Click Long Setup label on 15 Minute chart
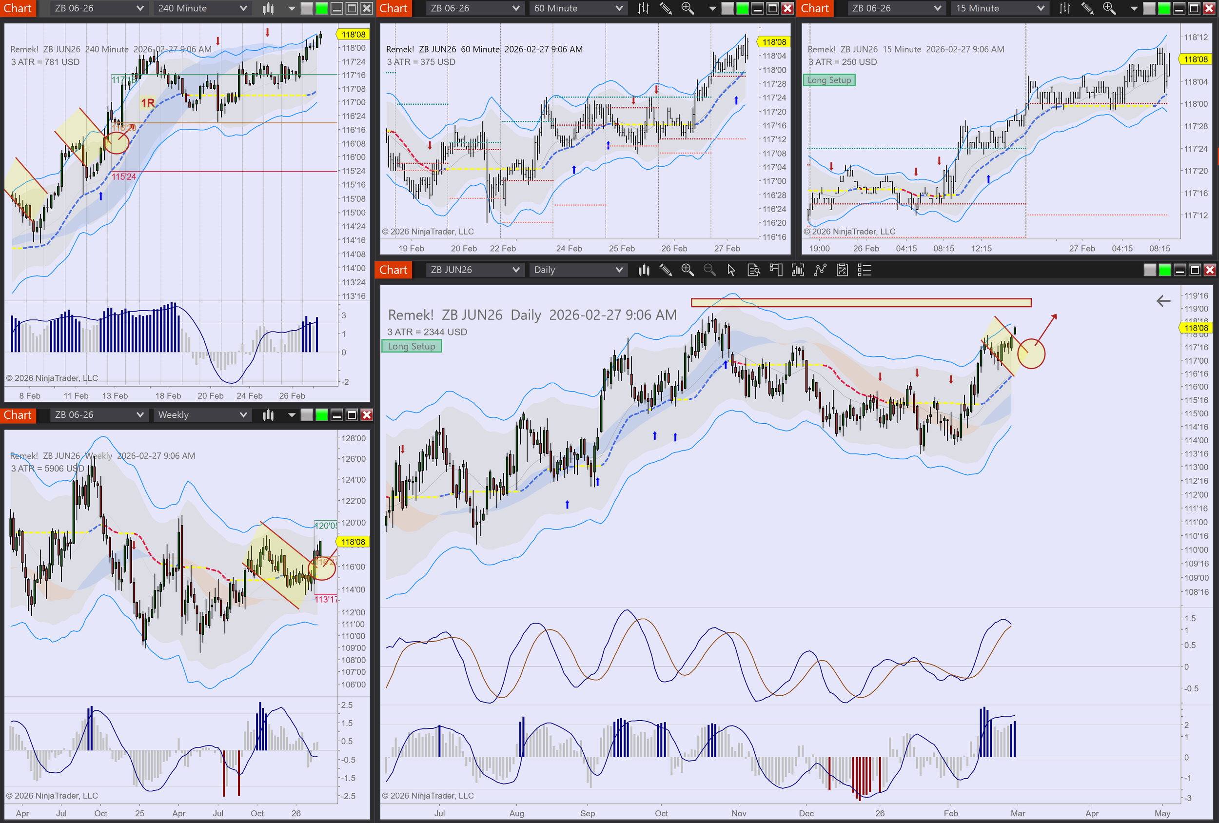The width and height of the screenshot is (1219, 823). [x=829, y=80]
